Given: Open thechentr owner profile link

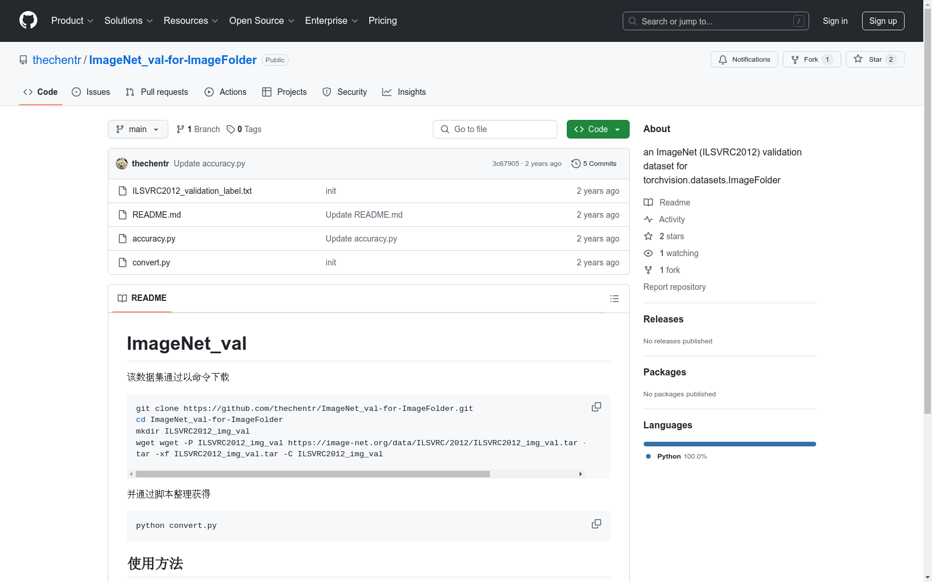Looking at the screenshot, I should [57, 60].
